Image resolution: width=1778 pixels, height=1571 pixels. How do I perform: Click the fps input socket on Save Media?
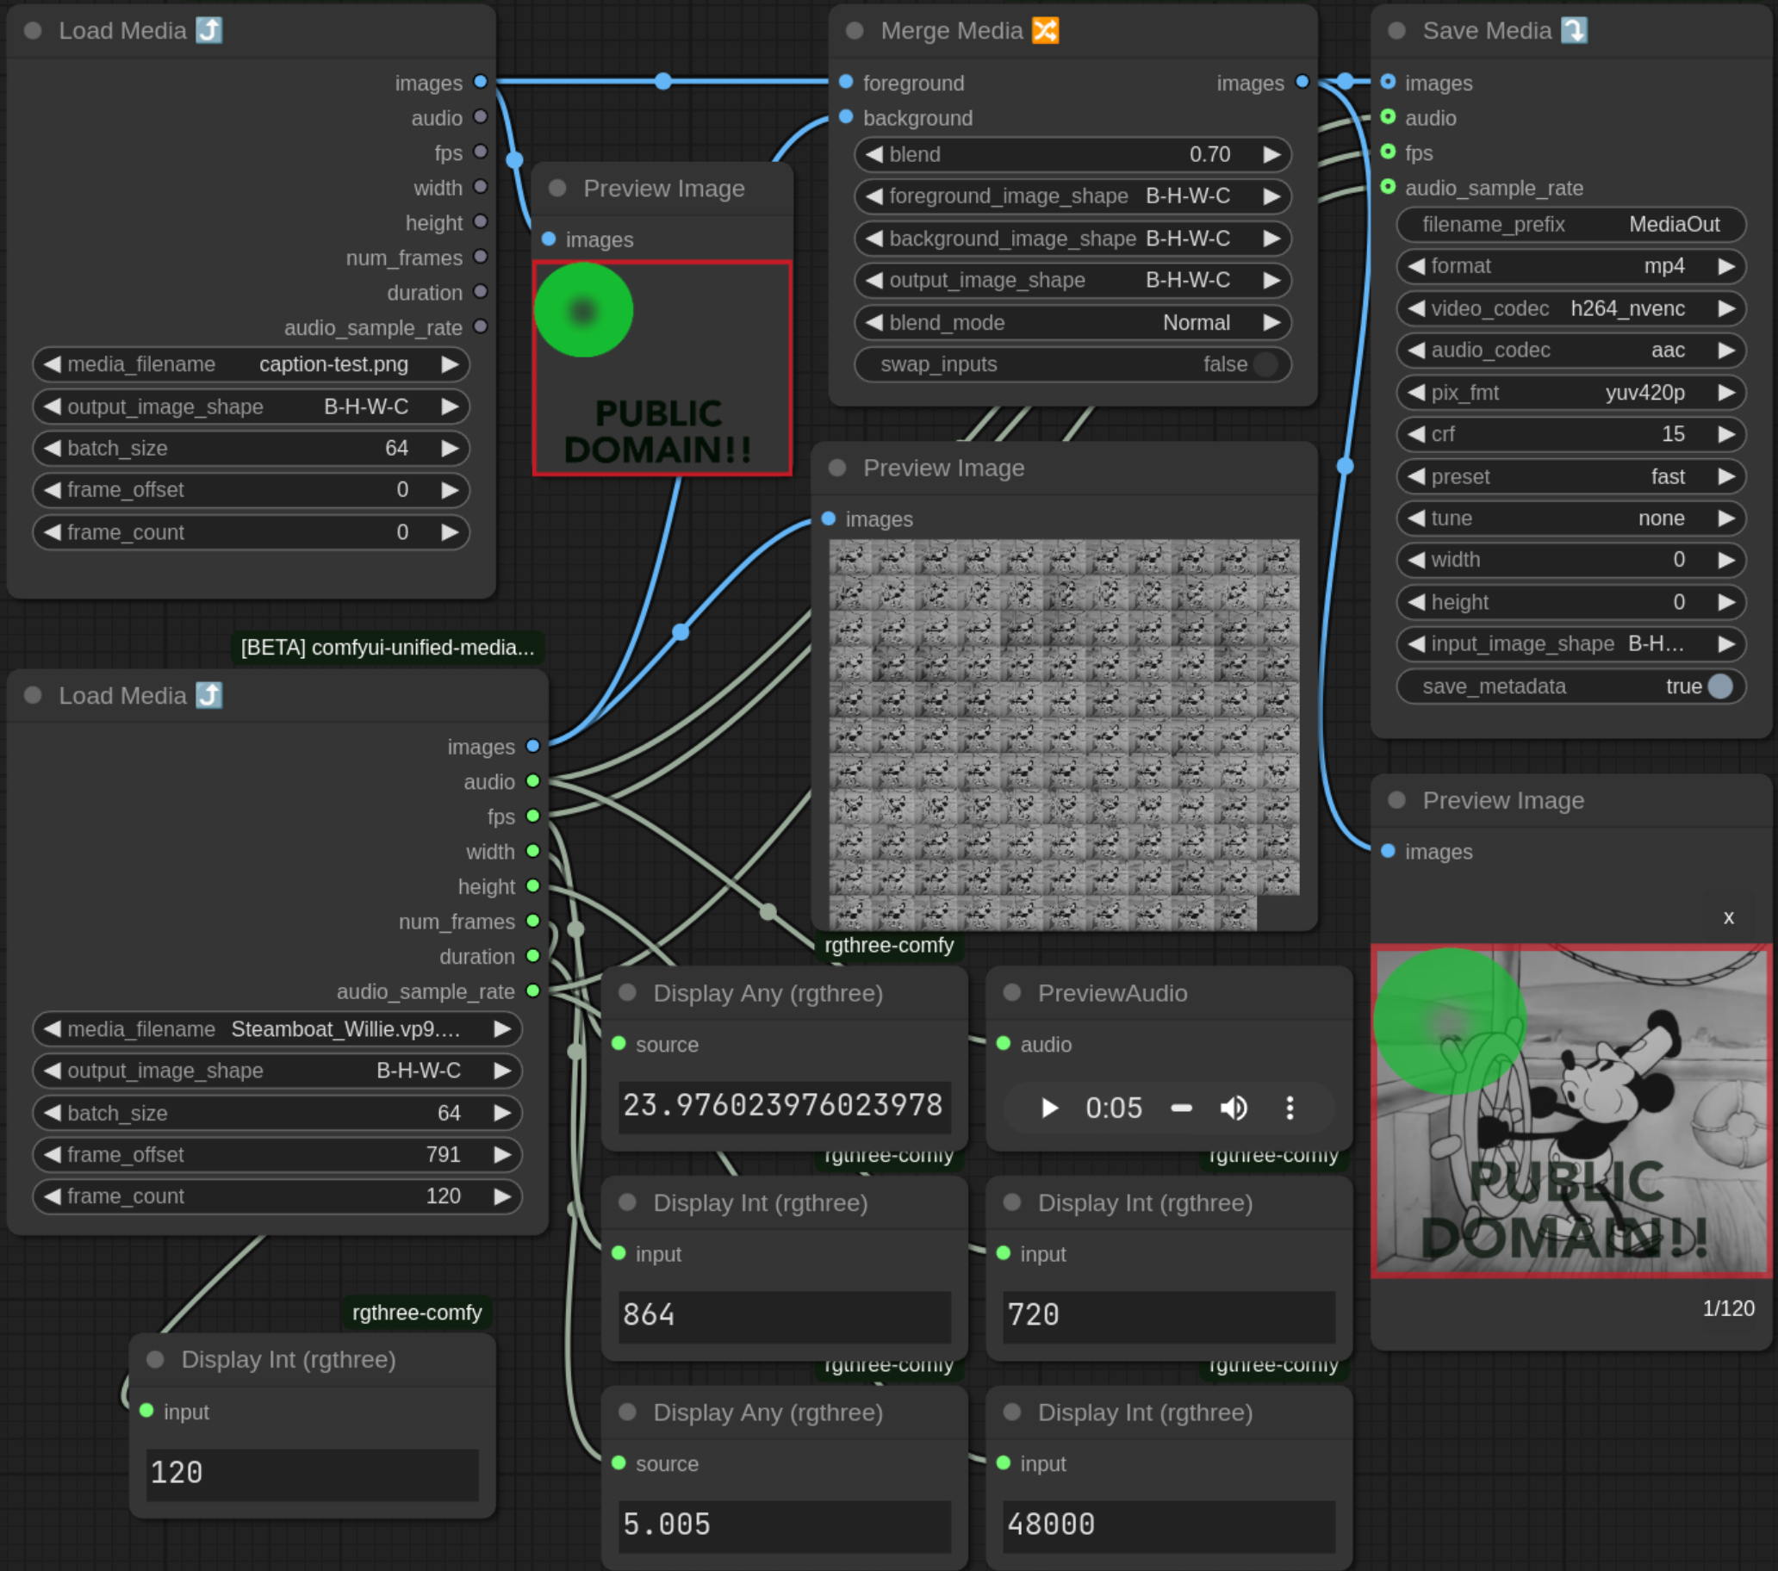pos(1389,152)
